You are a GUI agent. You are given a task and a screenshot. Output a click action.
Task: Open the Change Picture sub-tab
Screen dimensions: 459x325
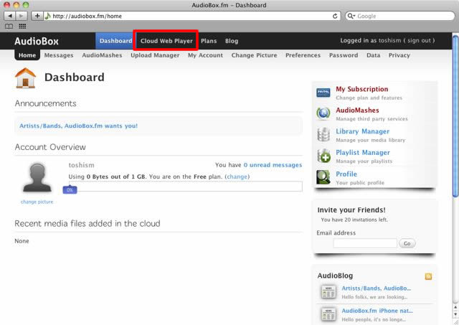click(x=254, y=55)
